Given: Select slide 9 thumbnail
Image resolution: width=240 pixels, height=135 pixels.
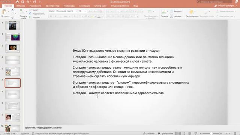Looking at the screenshot, I should (x=12, y=117).
